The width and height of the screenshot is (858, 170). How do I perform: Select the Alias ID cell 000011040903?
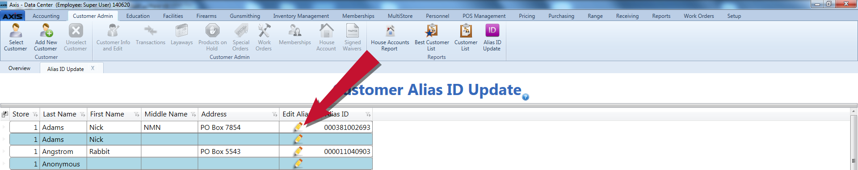point(347,151)
